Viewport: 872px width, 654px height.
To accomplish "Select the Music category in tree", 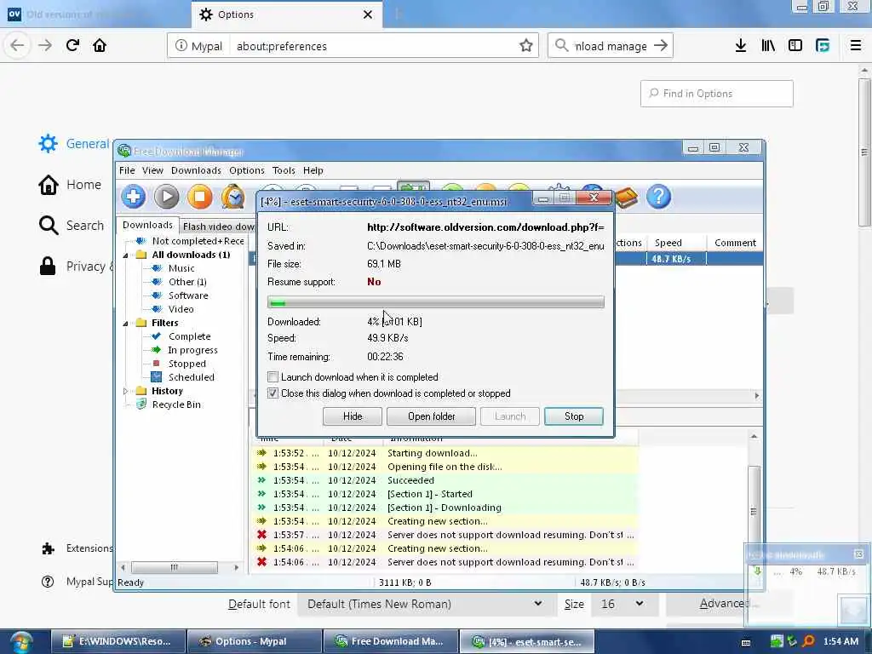I will (x=181, y=268).
